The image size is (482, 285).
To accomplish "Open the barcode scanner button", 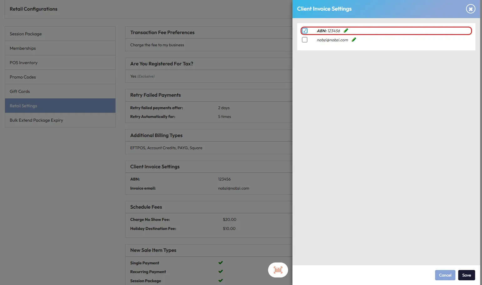I will pyautogui.click(x=278, y=270).
